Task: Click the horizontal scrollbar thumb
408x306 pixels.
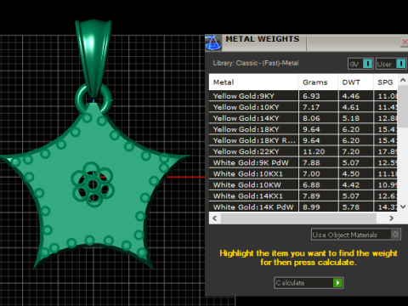Action: (298, 218)
